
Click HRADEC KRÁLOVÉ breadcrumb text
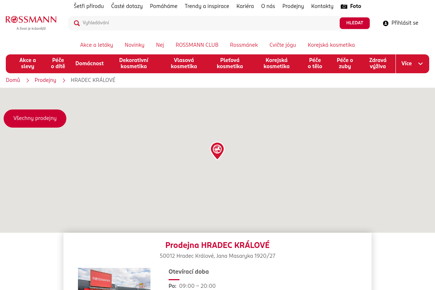click(93, 80)
